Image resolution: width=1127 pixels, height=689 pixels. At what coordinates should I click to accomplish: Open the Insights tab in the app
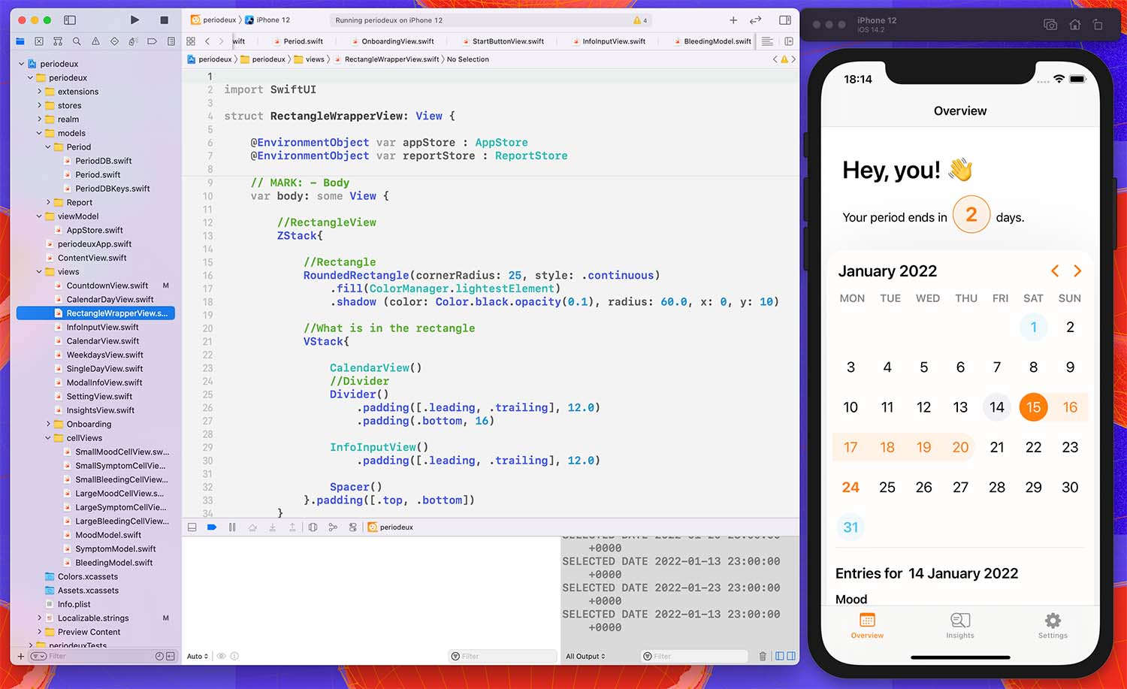click(x=959, y=624)
